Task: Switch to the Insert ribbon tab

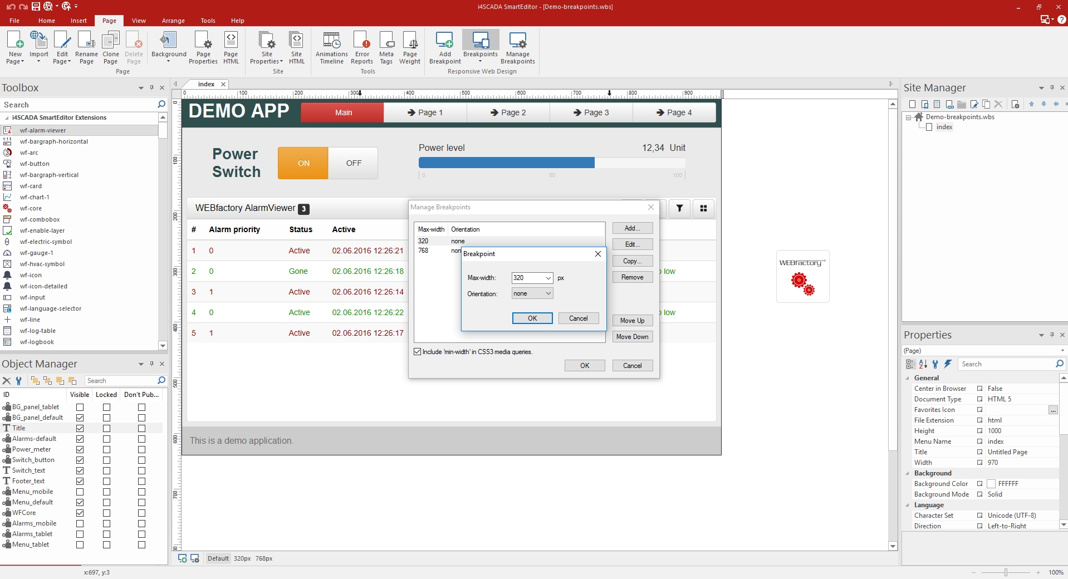Action: click(x=79, y=21)
